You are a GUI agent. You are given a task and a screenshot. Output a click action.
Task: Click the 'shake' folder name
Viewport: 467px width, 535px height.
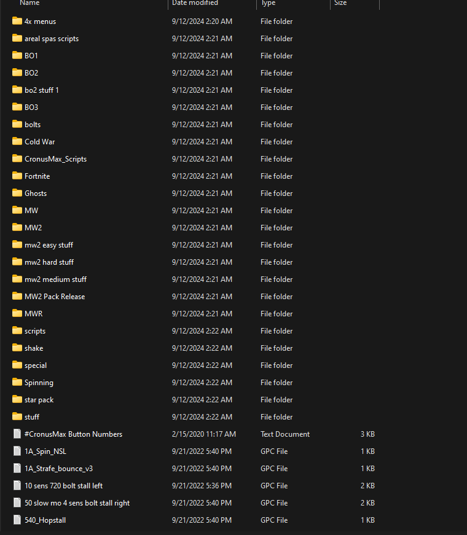(34, 348)
